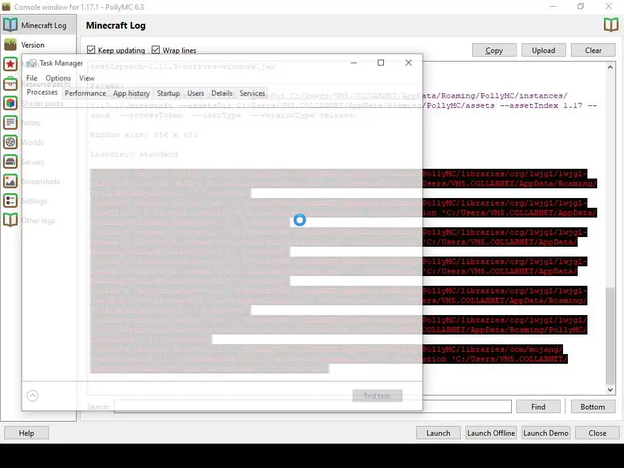This screenshot has height=468, width=624.
Task: Open the Mods star icon in sidebar
Action: [x=10, y=64]
